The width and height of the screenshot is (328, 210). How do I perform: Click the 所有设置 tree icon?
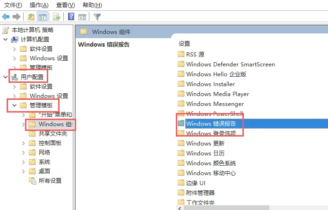coord(33,181)
